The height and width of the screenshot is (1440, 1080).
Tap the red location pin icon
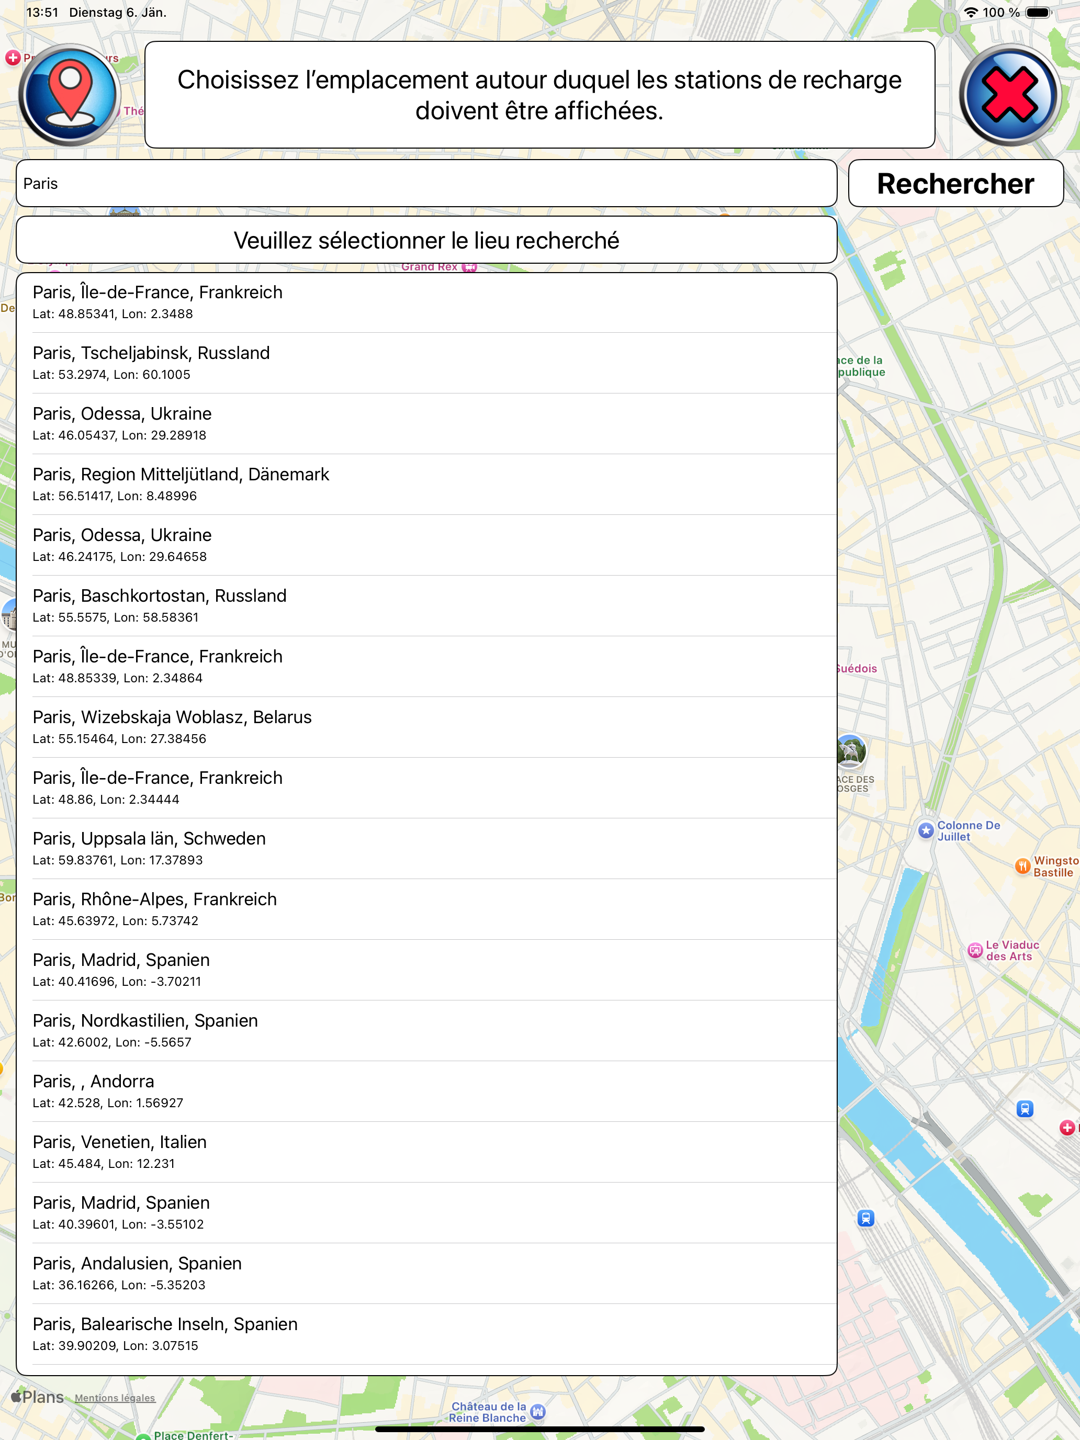pyautogui.click(x=70, y=95)
